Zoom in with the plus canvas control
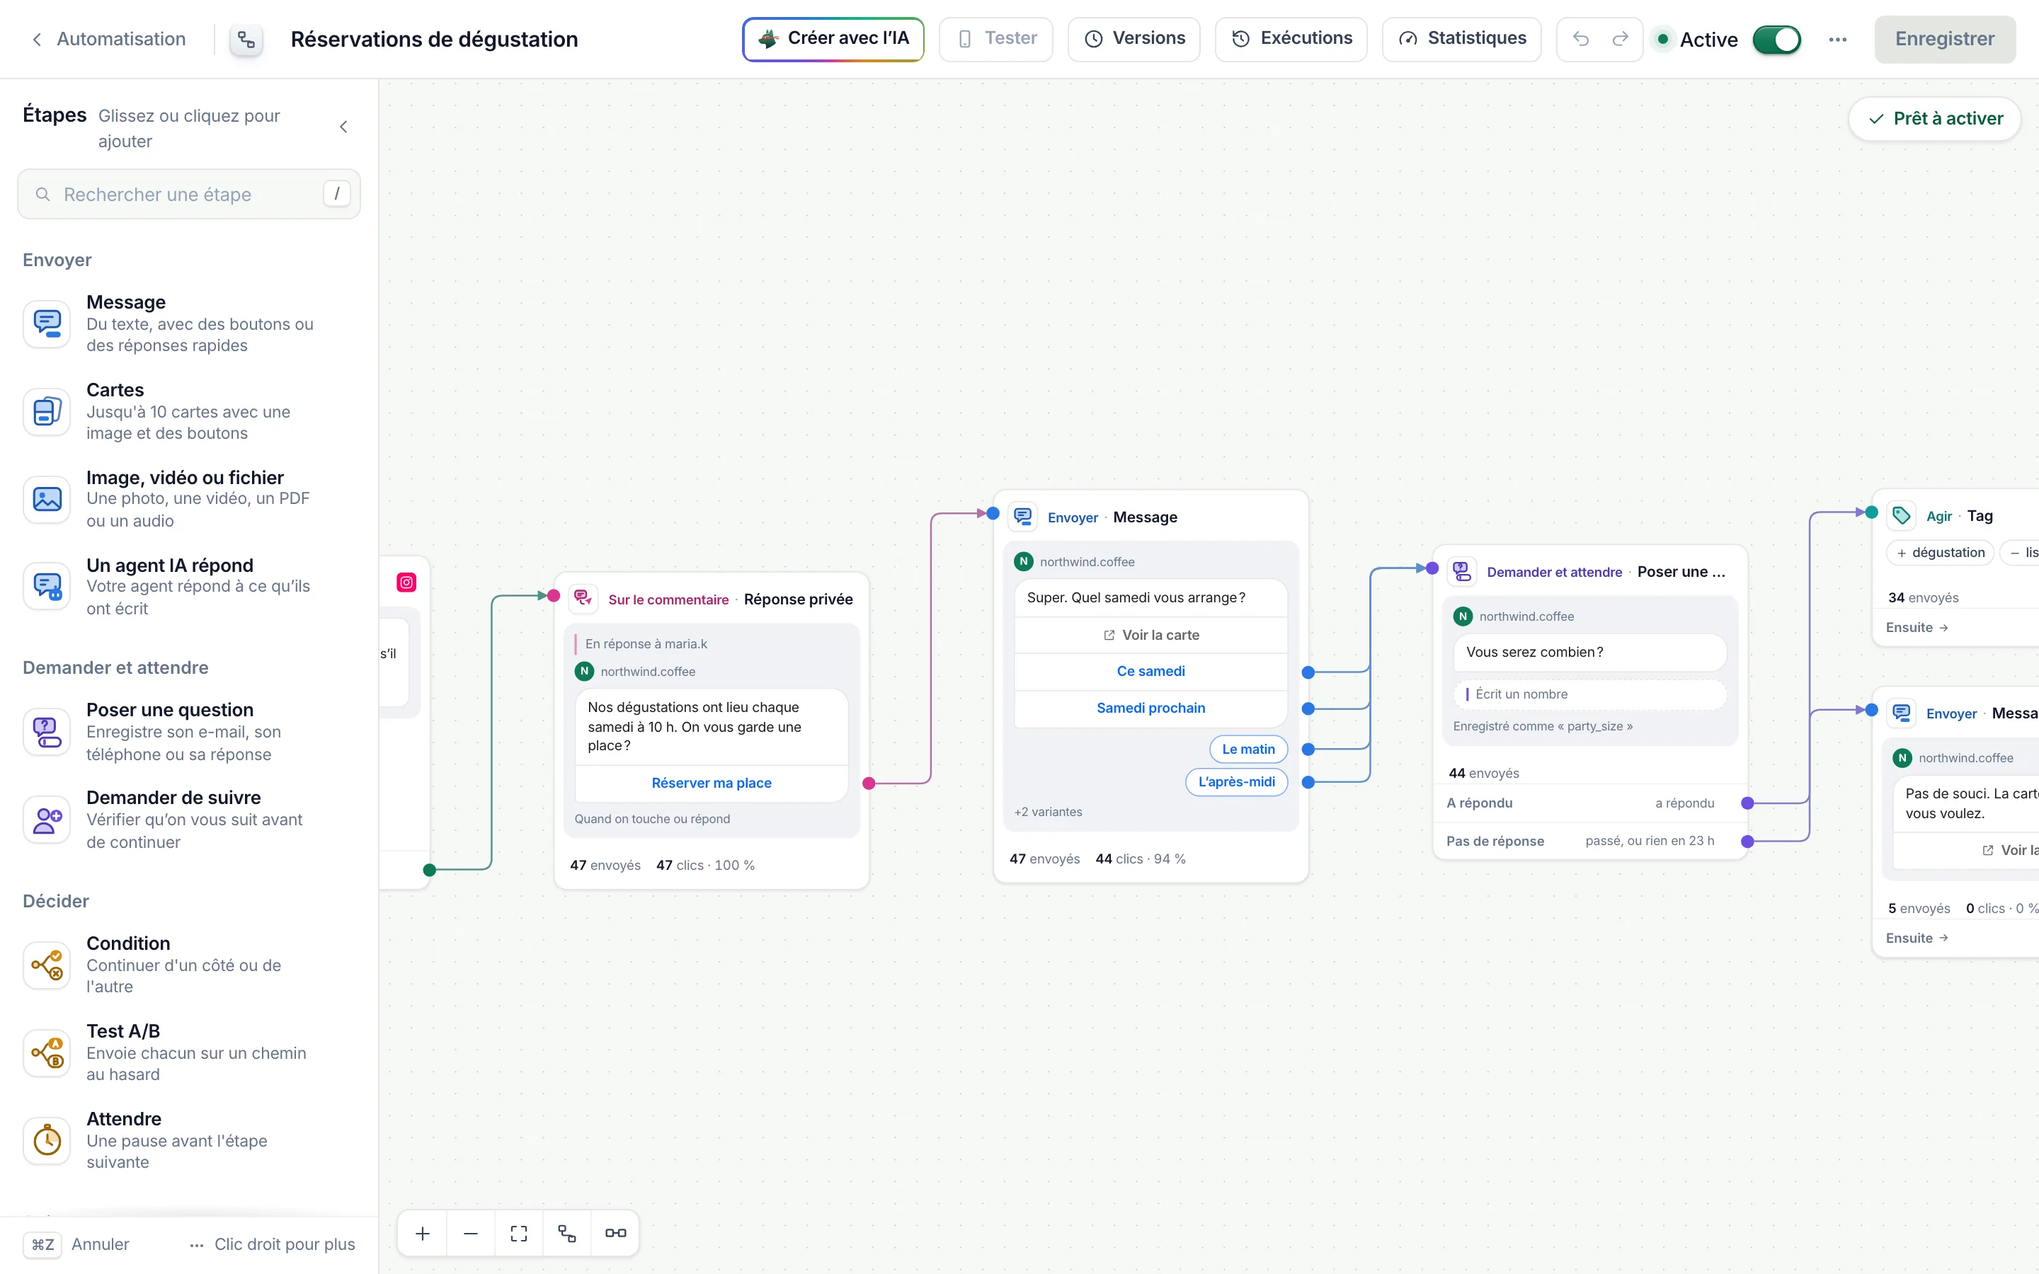The width and height of the screenshot is (2039, 1274). (x=423, y=1234)
